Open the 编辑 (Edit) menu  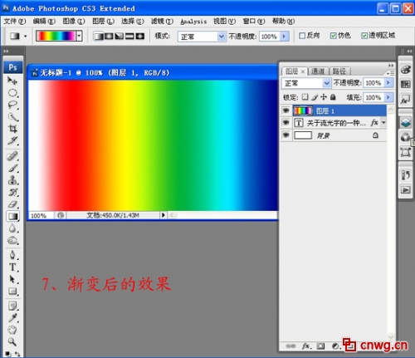coord(44,22)
